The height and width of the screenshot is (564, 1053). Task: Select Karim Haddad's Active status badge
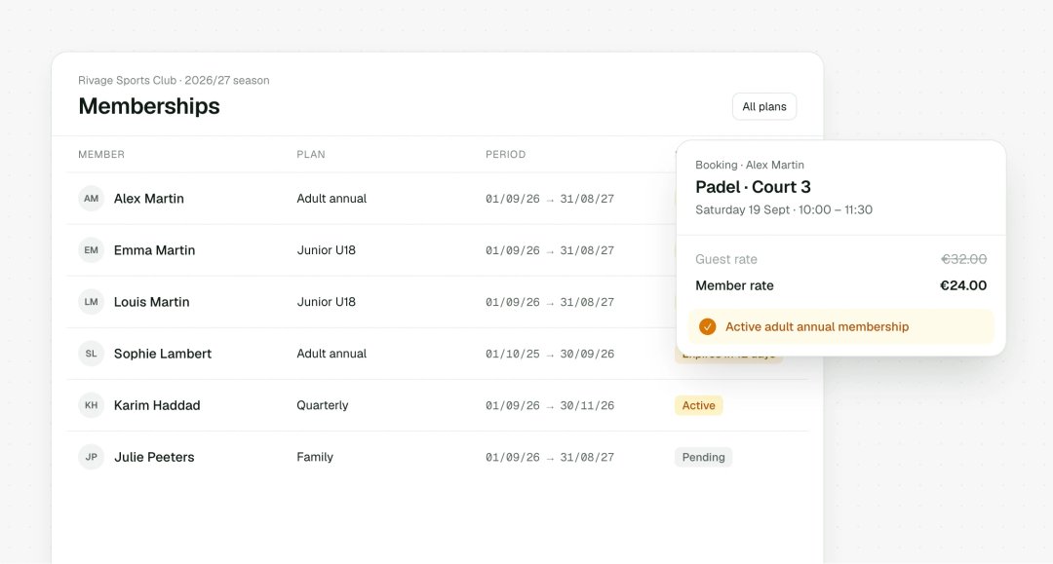(x=698, y=405)
